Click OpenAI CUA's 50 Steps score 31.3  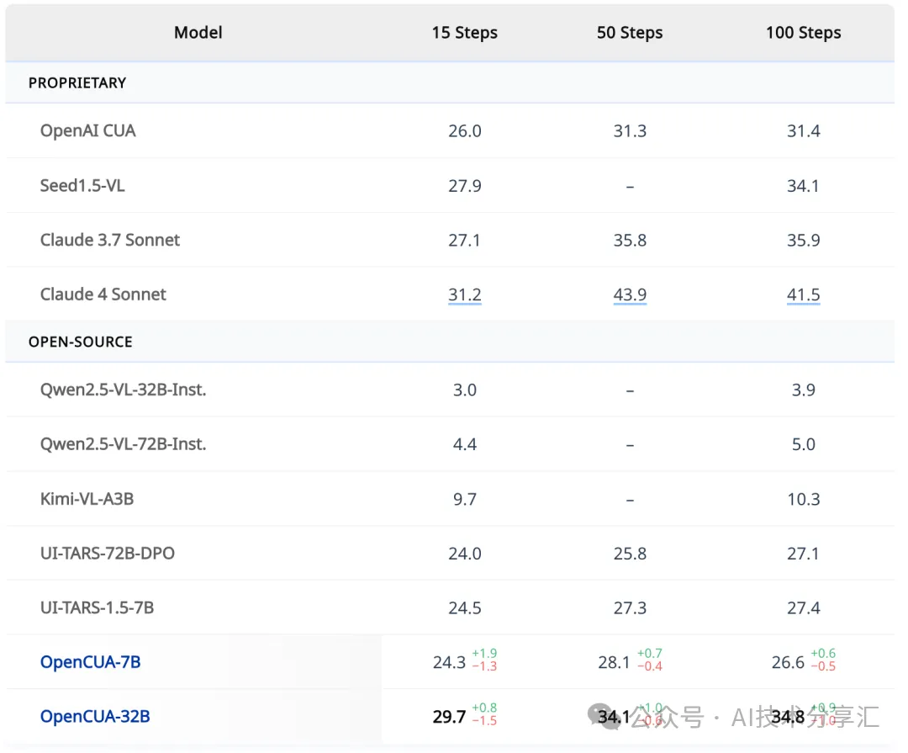pos(630,131)
